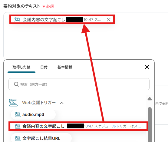Choose 会議内容の文字起こし from the value list
This screenshot has width=168, height=142.
click(x=78, y=126)
